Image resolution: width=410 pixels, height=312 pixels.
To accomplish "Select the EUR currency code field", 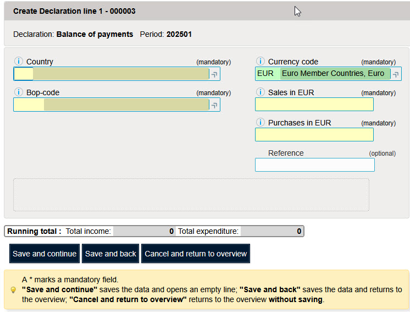I will [267, 74].
